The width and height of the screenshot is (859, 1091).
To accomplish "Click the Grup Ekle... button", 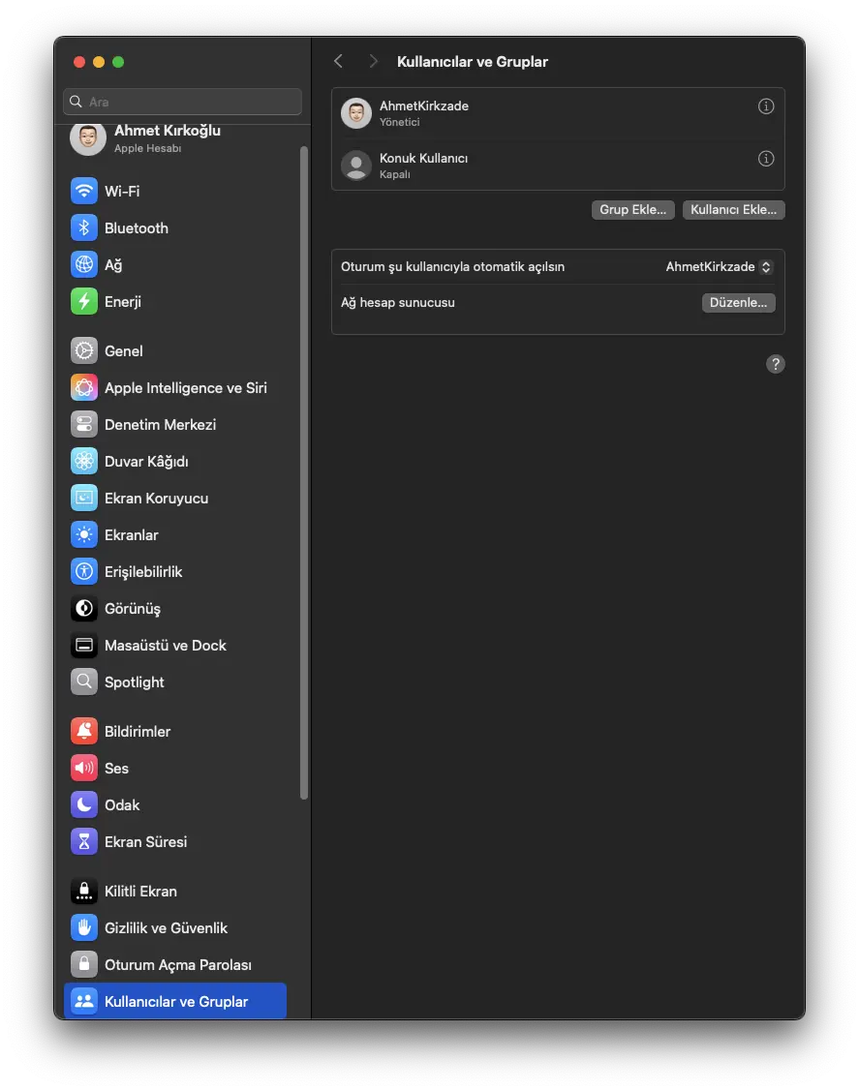I will pyautogui.click(x=632, y=209).
